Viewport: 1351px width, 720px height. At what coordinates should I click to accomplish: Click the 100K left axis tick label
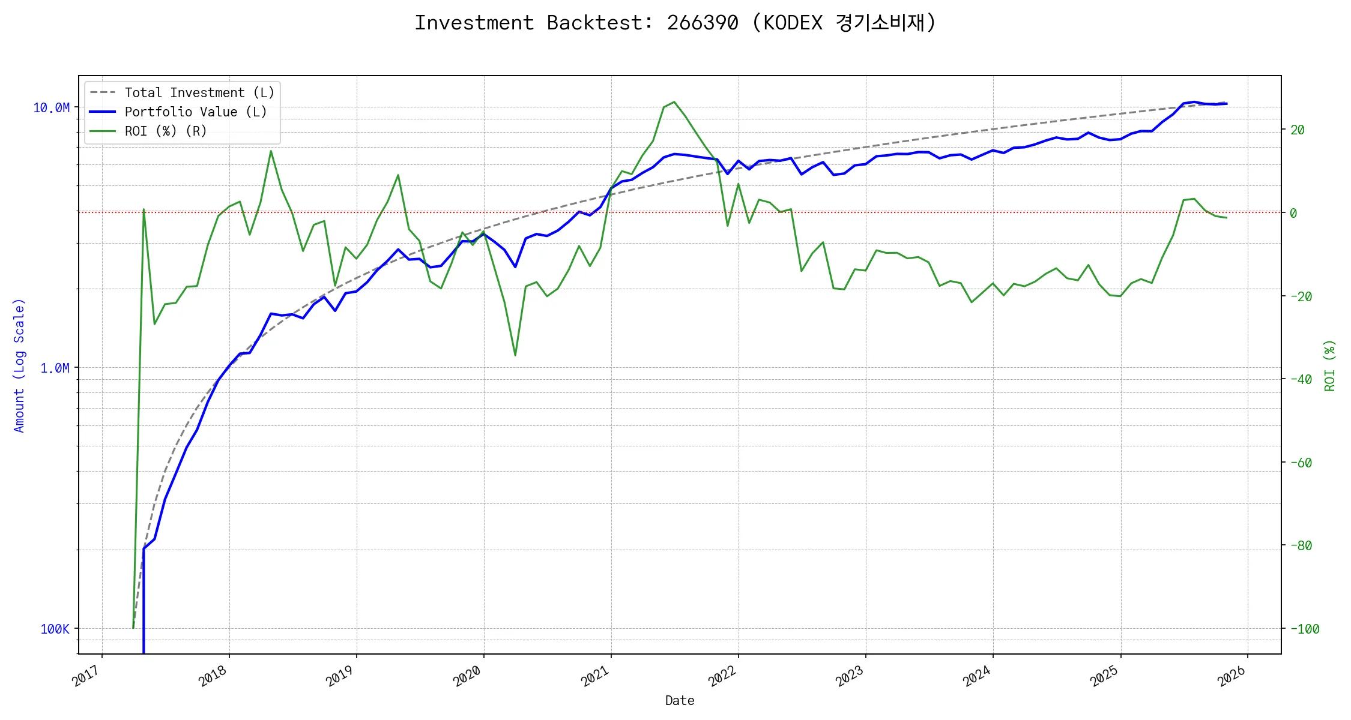click(x=55, y=629)
